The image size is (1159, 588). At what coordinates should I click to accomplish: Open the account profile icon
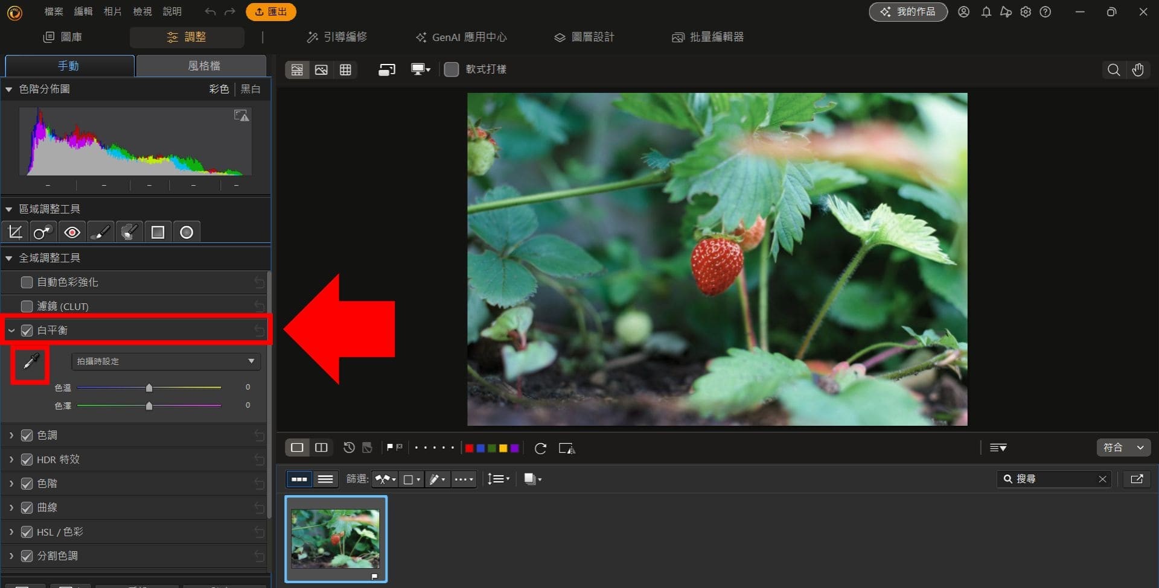[x=964, y=12]
